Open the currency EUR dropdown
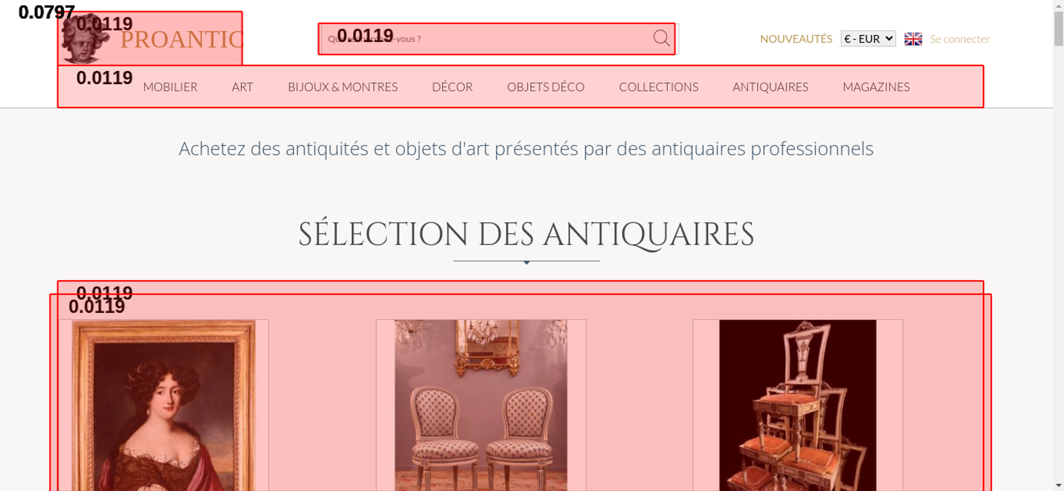The height and width of the screenshot is (491, 1064). click(x=868, y=39)
